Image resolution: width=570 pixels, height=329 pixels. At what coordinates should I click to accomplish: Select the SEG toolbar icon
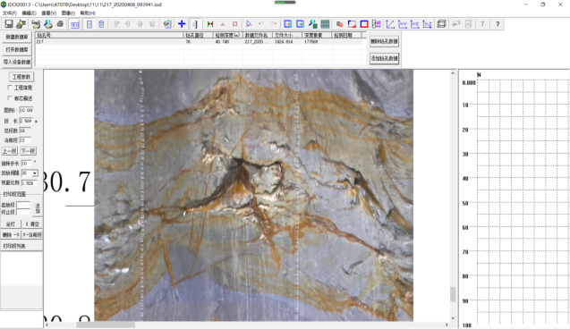pos(75,24)
